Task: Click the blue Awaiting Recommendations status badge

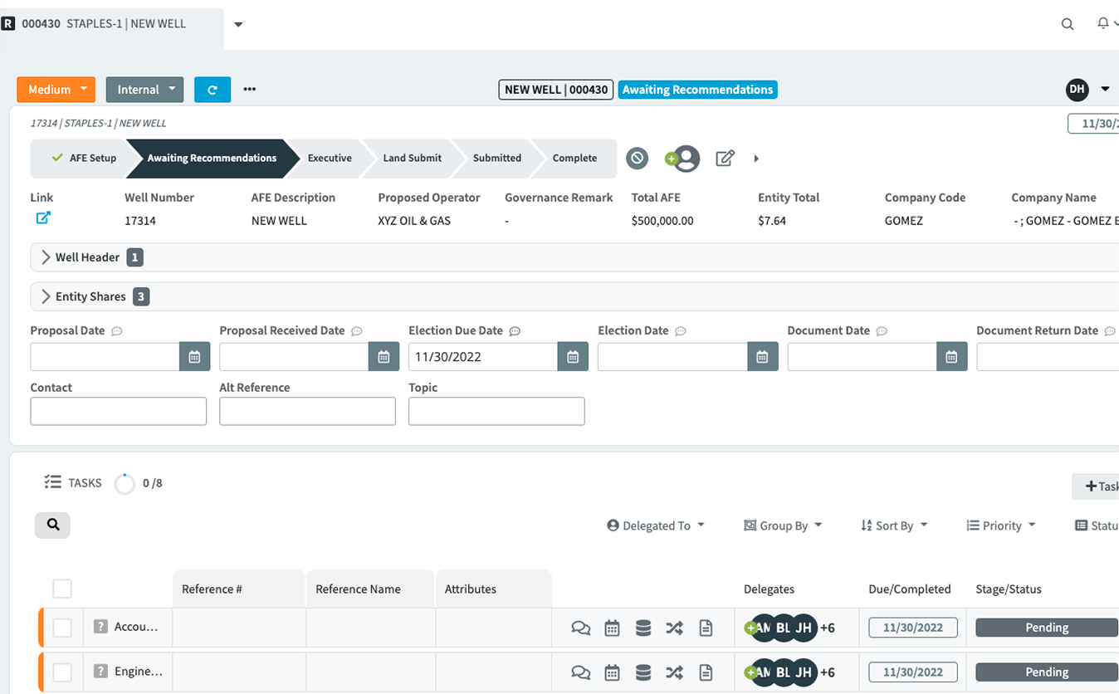Action: [x=697, y=90]
